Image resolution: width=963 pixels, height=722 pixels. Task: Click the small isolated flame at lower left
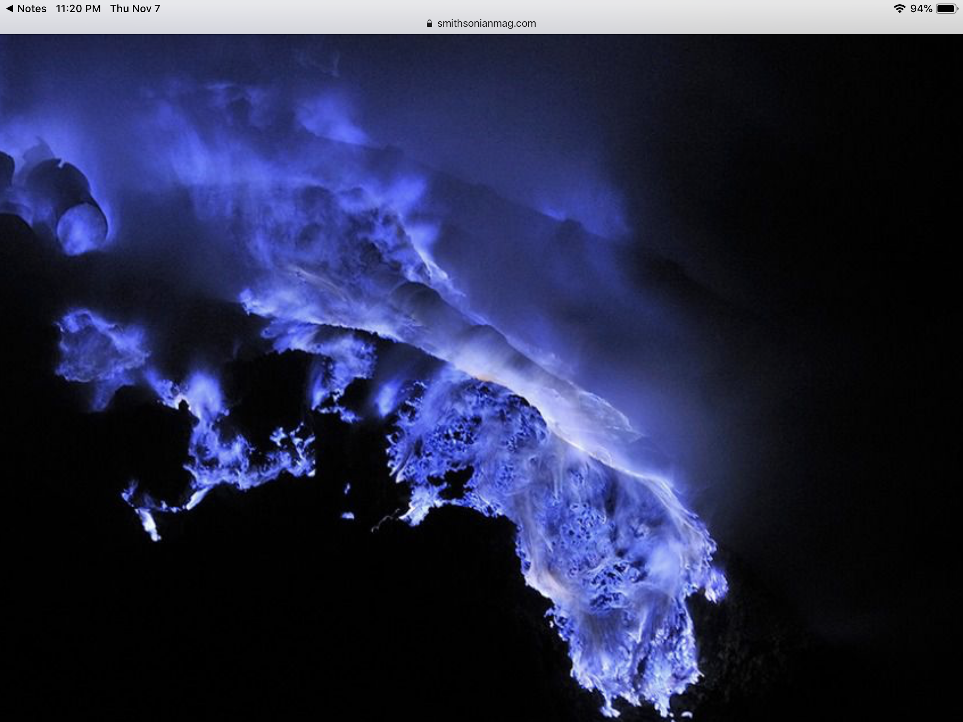(150, 527)
